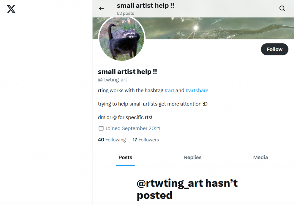Open the #artshare hashtag link
297x204 pixels.
(x=197, y=90)
